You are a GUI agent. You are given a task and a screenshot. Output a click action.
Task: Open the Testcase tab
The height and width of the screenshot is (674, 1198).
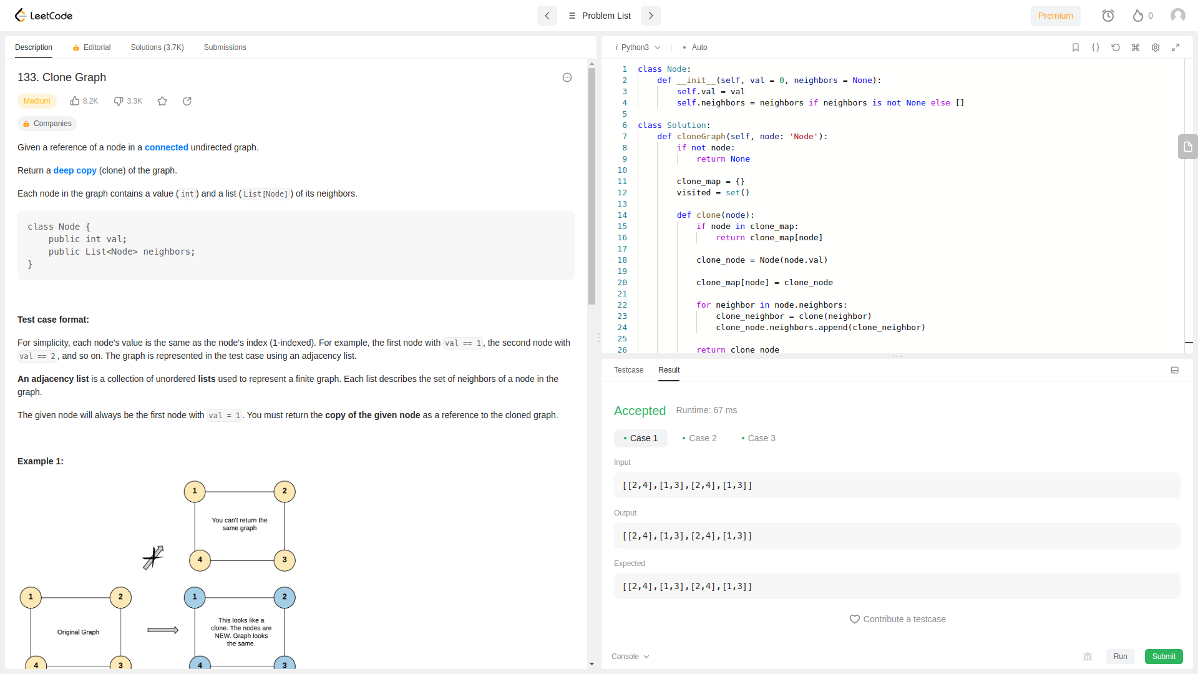tap(628, 370)
